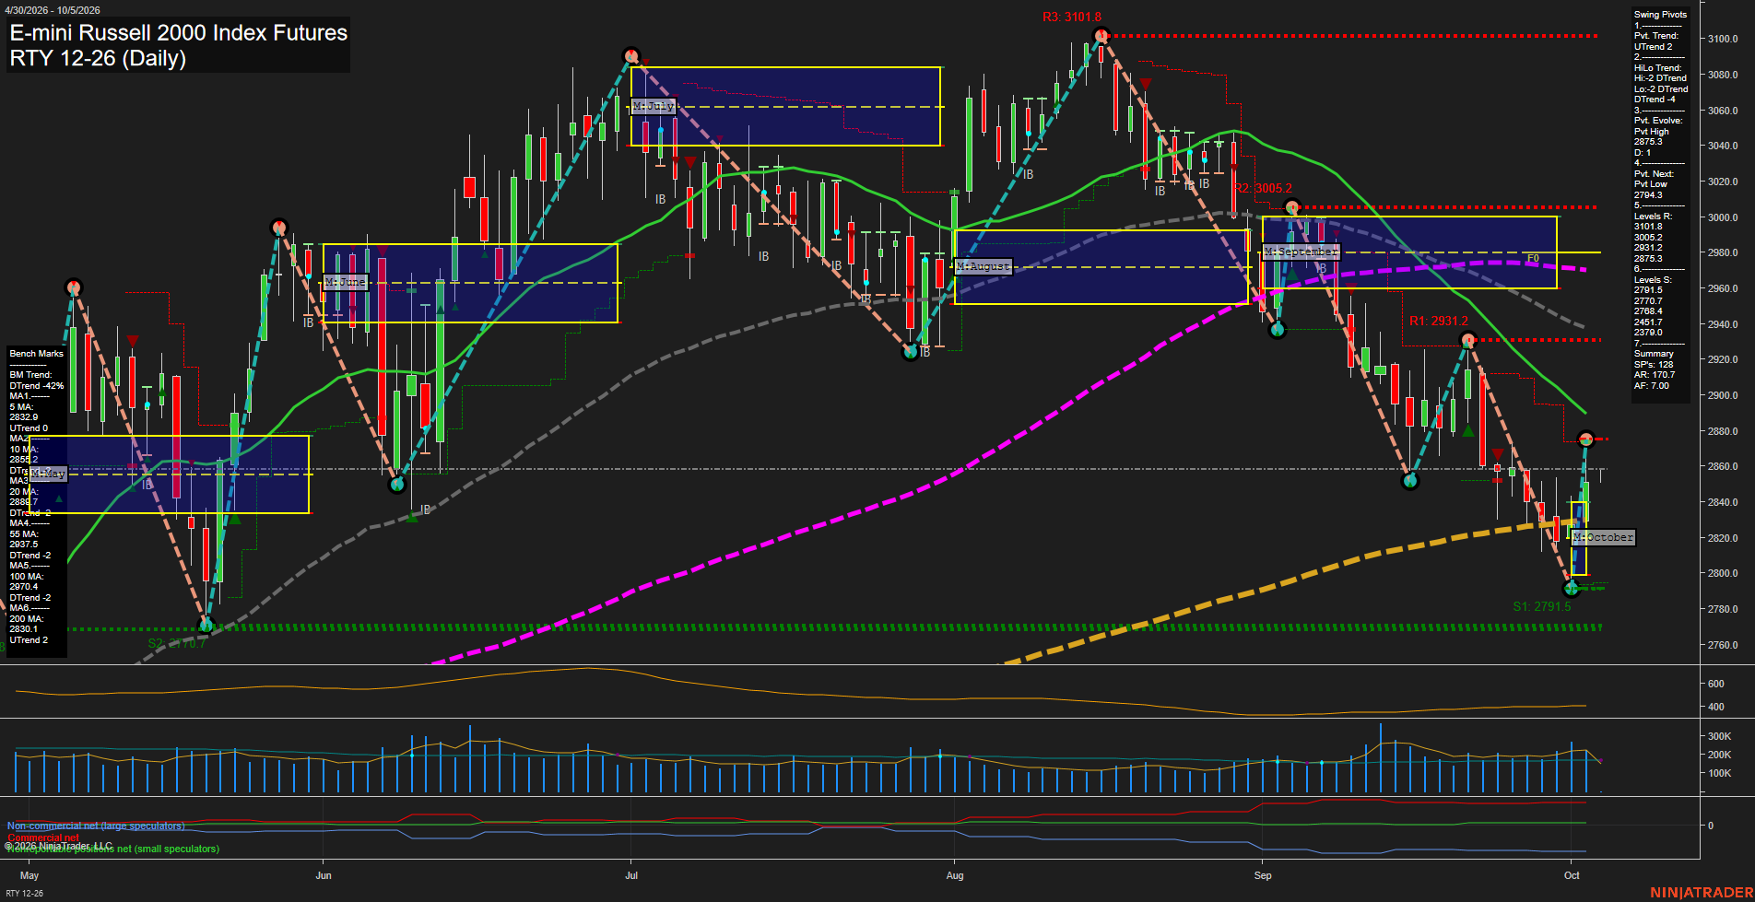This screenshot has height=902, width=1755.
Task: Click the Aug month label on time axis
Action: (955, 875)
